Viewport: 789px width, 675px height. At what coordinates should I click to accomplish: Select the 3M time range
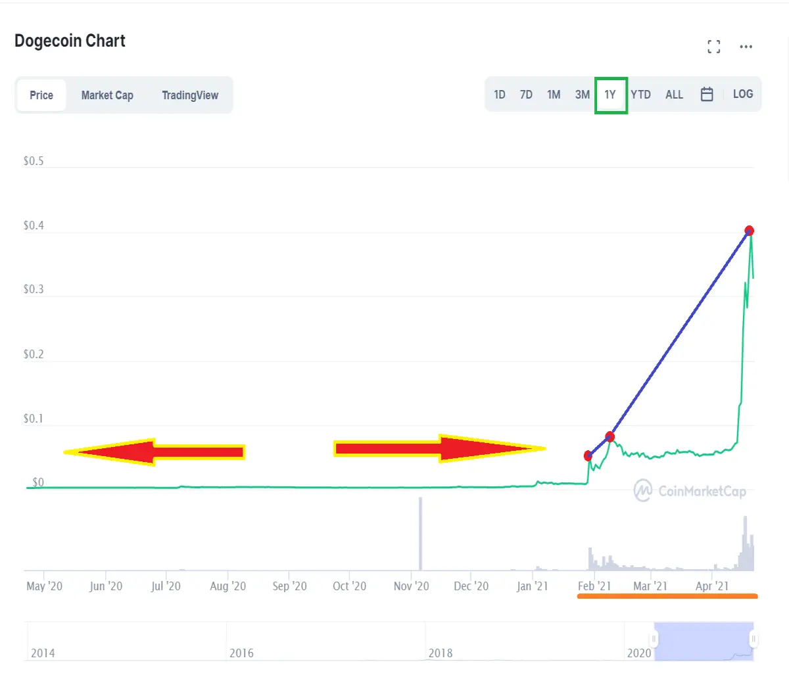[583, 95]
